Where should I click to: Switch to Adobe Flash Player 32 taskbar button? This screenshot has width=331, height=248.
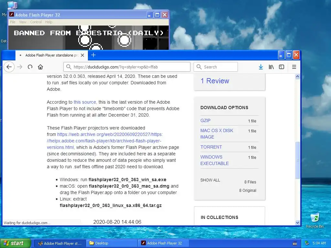(x=163, y=243)
